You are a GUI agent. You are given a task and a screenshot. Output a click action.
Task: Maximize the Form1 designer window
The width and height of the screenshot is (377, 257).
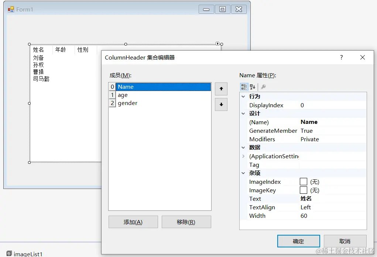tap(222, 9)
